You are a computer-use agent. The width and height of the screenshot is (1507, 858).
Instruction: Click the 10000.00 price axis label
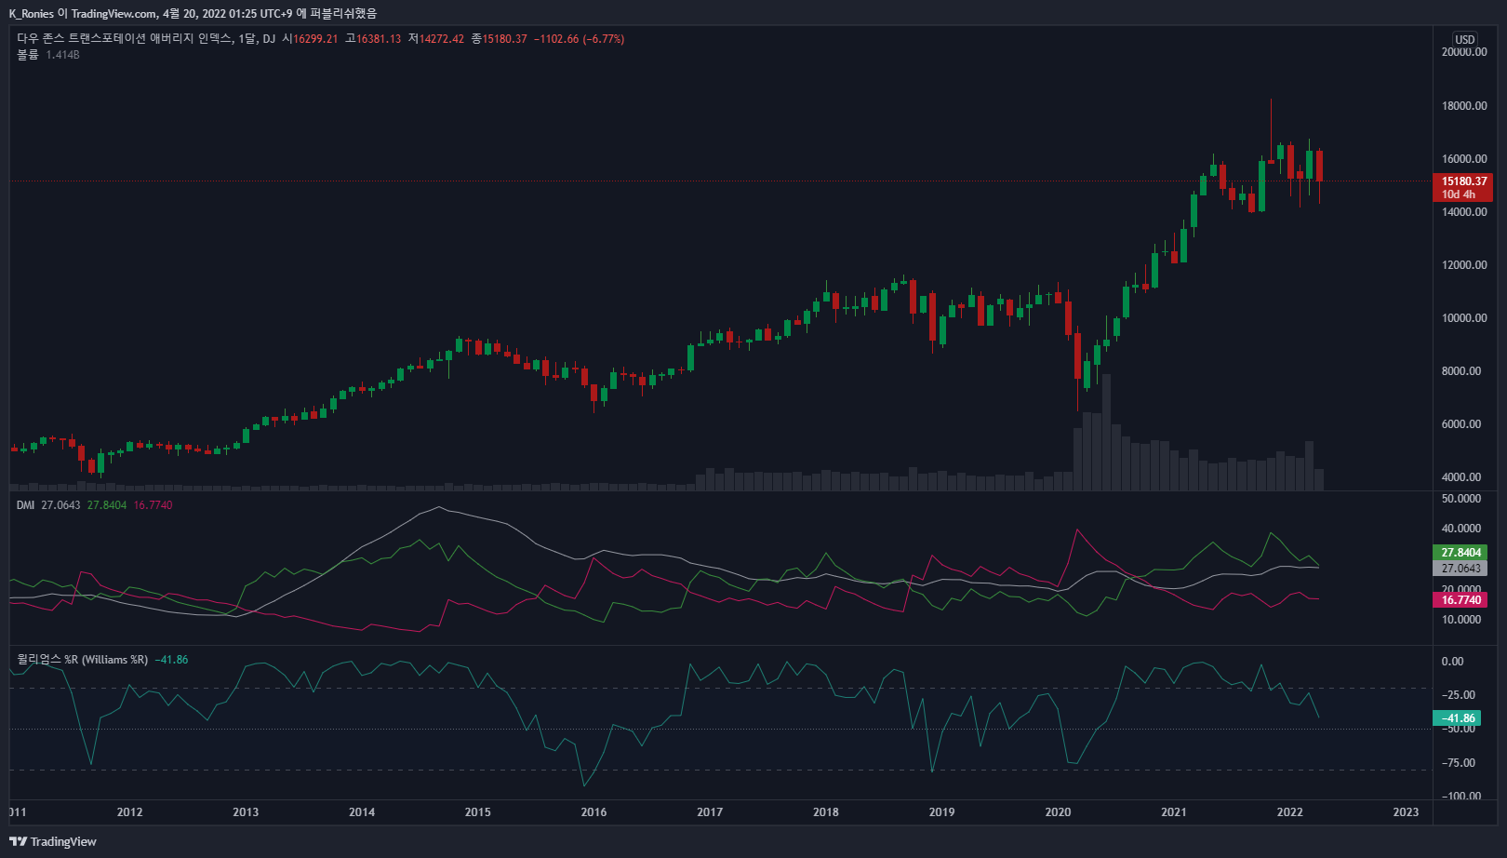click(x=1464, y=318)
